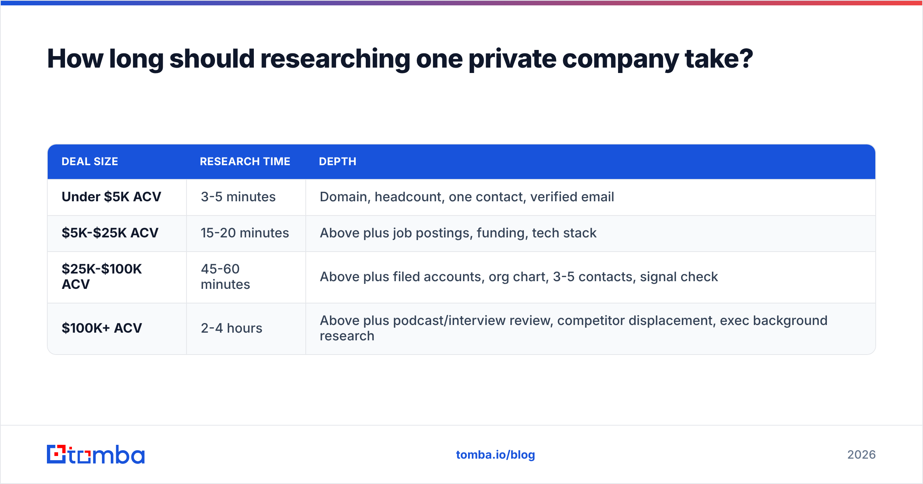The width and height of the screenshot is (923, 484).
Task: Click the 2026 year text
Action: (x=861, y=455)
